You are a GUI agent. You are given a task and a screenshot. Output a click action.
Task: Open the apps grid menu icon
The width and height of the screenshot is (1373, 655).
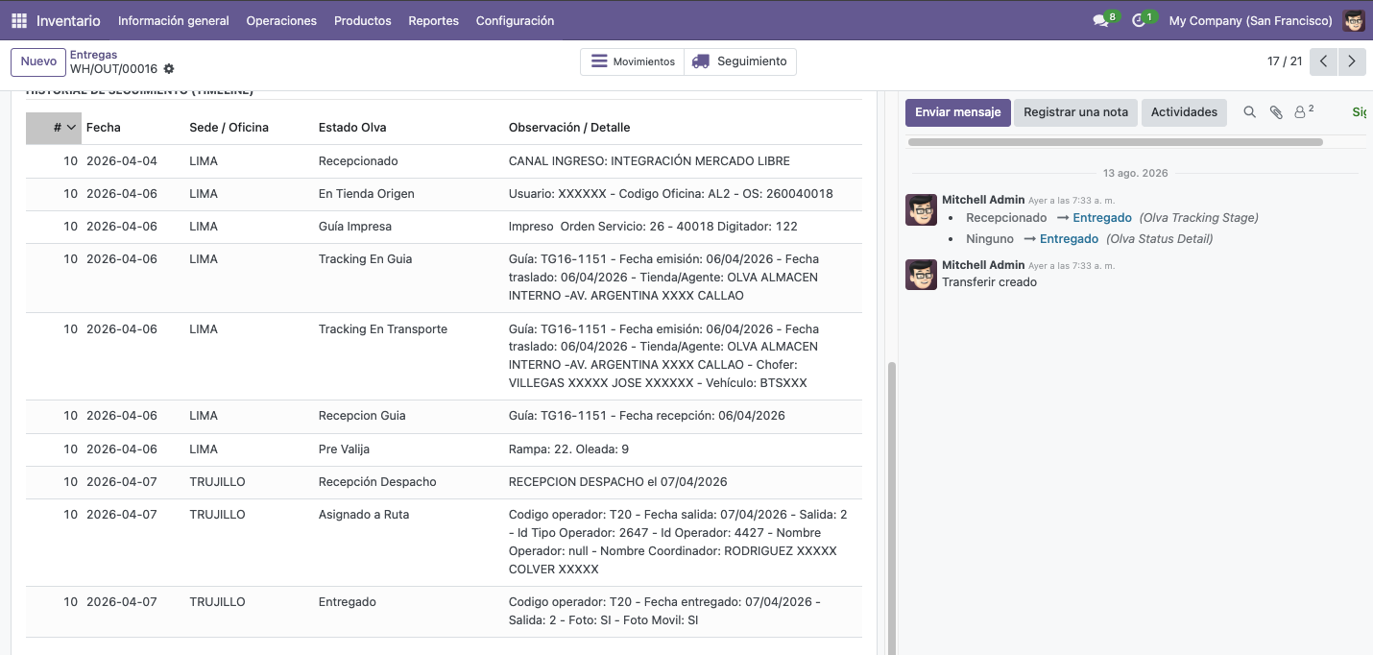pyautogui.click(x=19, y=20)
